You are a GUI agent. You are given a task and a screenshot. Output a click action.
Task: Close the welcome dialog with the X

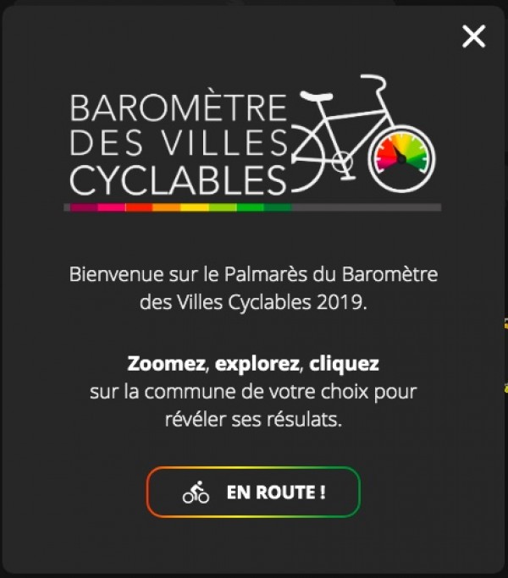click(x=473, y=36)
